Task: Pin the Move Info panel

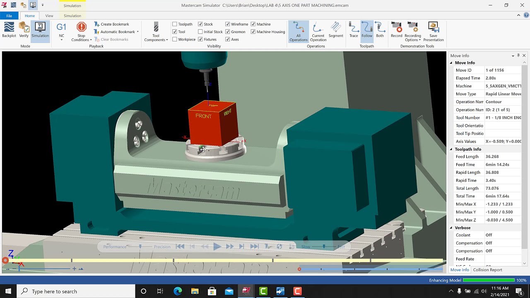Action: 518,55
